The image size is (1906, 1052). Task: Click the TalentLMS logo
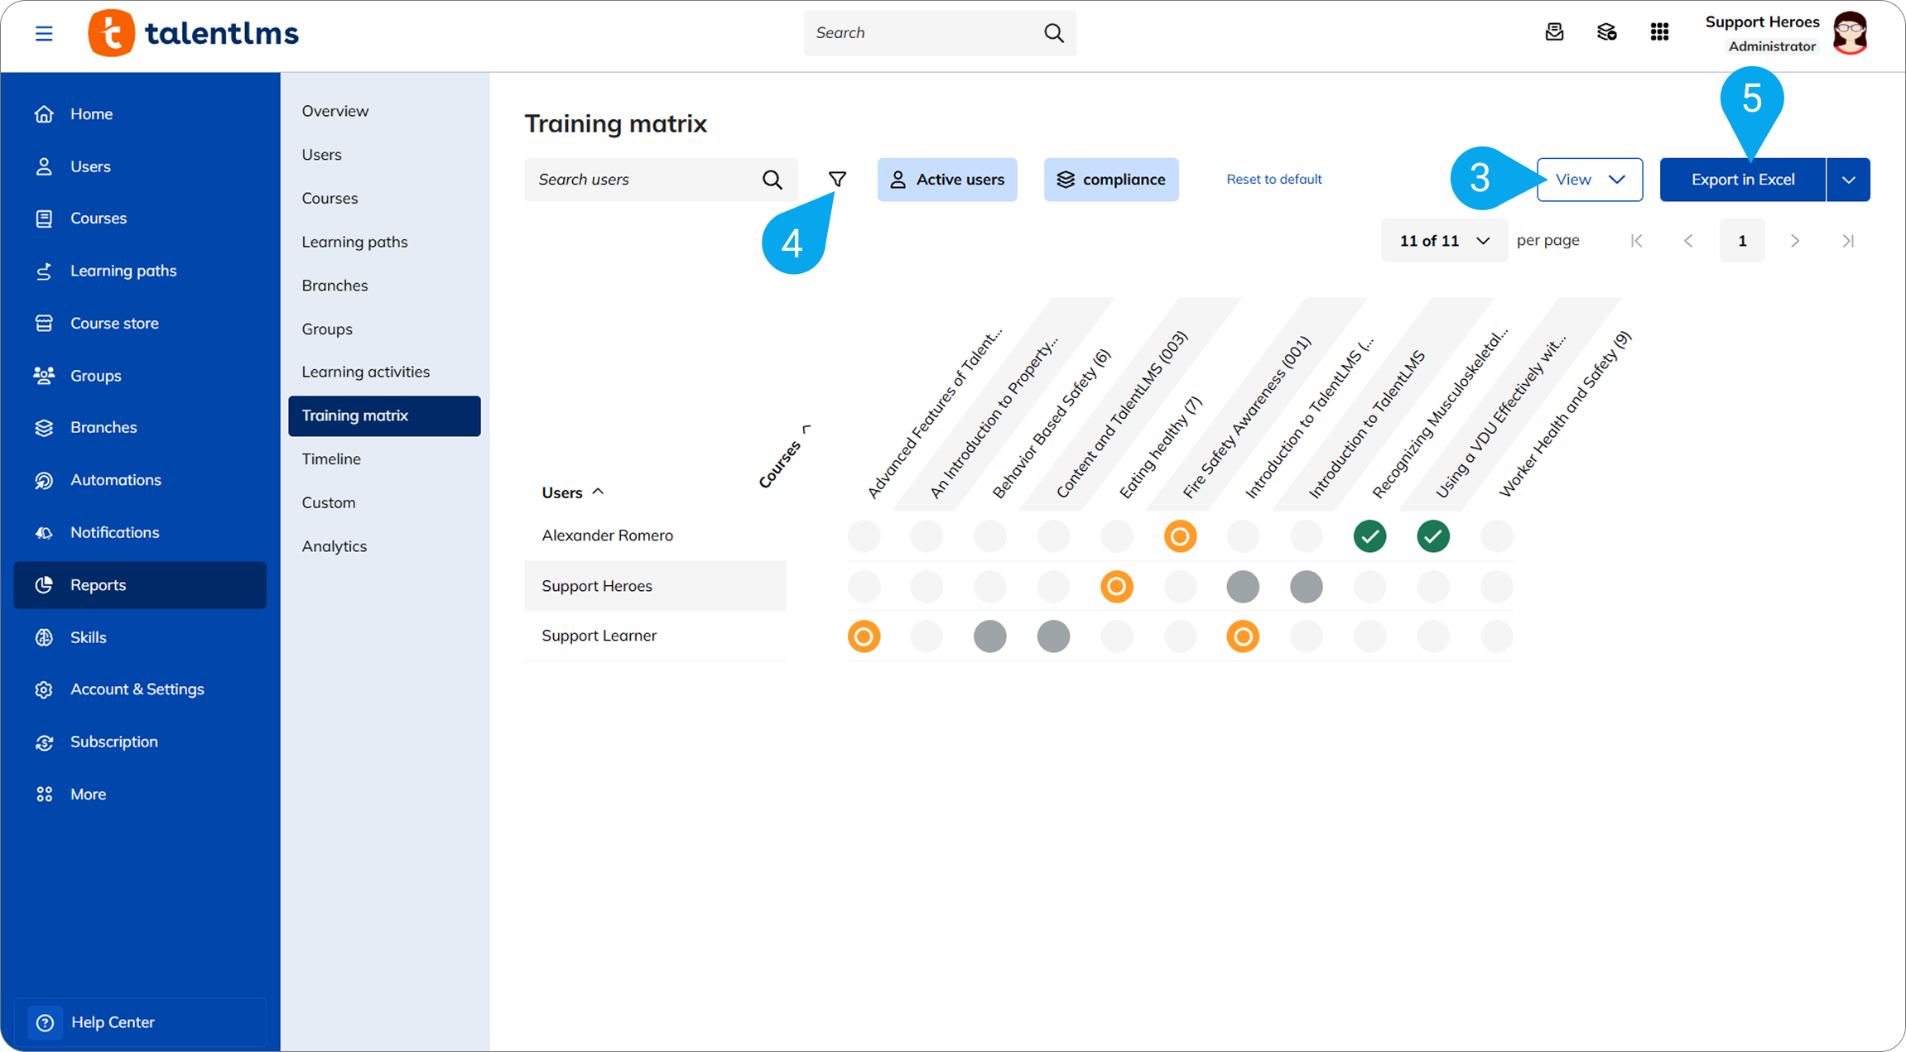click(193, 33)
